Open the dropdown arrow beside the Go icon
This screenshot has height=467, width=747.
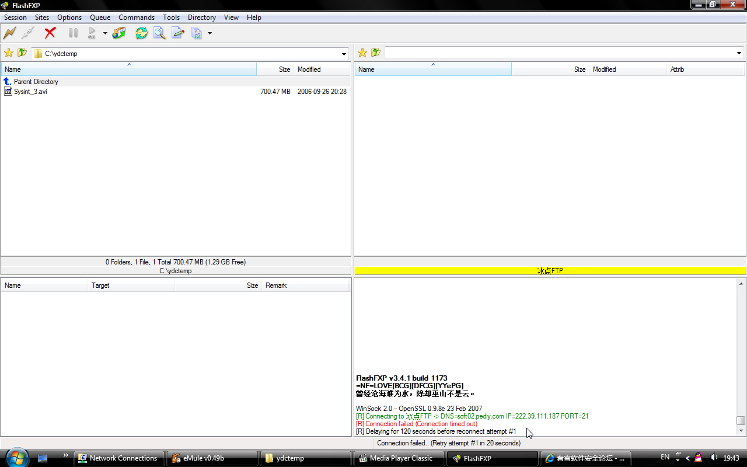click(105, 33)
